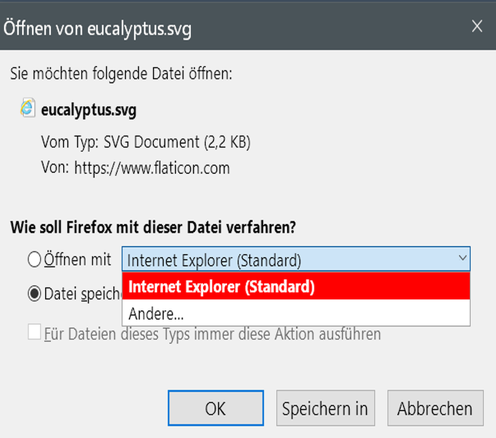496x438 pixels.
Task: Close the 'Öffnen von eucalyptus.svg' dialog
Action: (x=477, y=26)
